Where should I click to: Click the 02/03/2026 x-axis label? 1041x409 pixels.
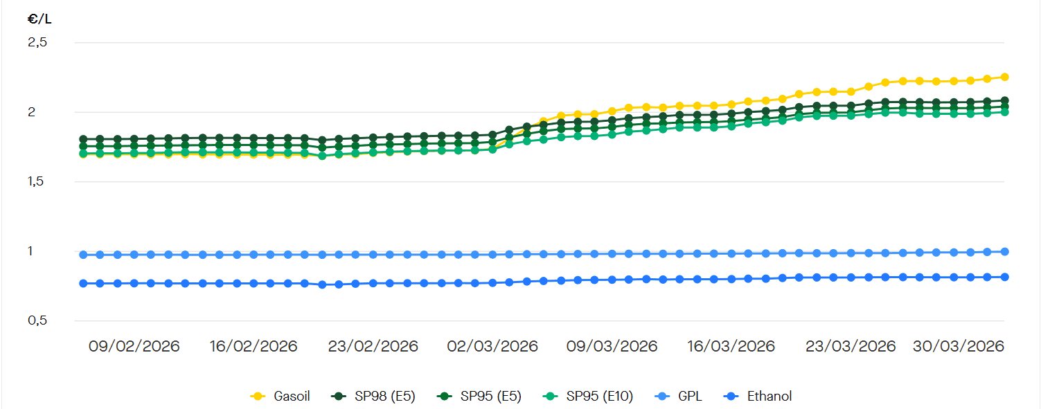point(492,346)
